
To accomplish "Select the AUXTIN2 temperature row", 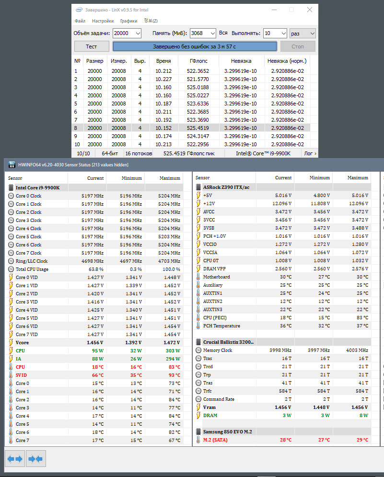I will [x=283, y=301].
